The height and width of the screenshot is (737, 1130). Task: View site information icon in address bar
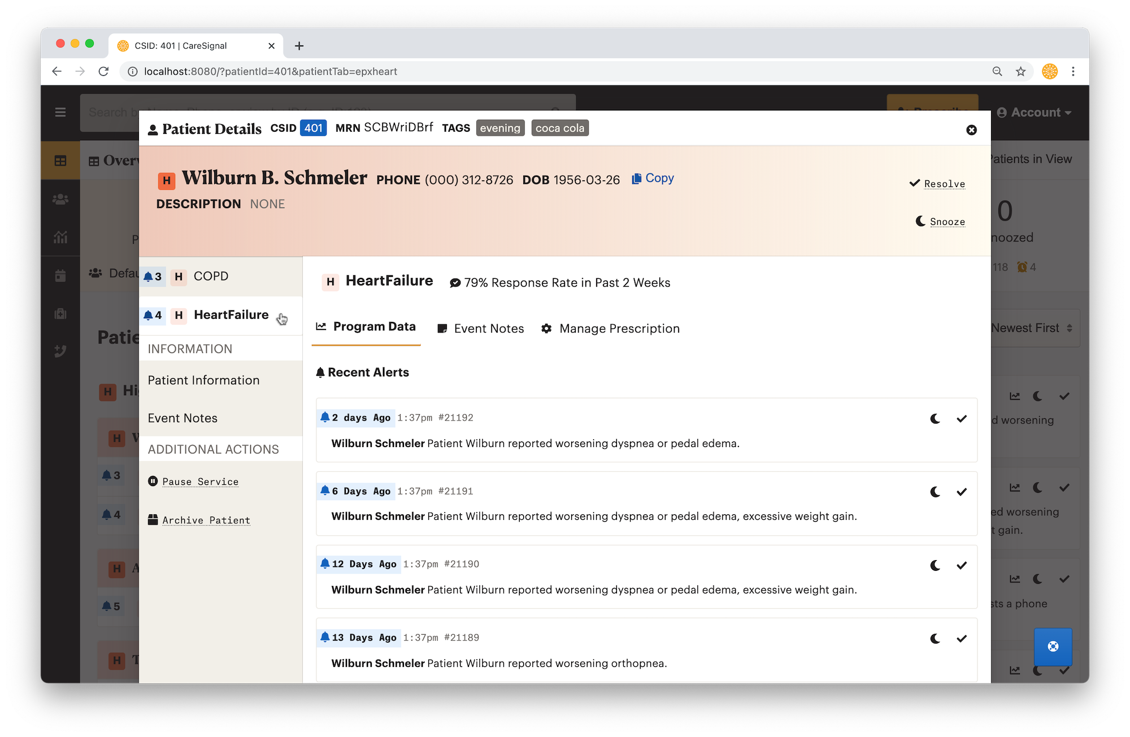click(x=132, y=71)
